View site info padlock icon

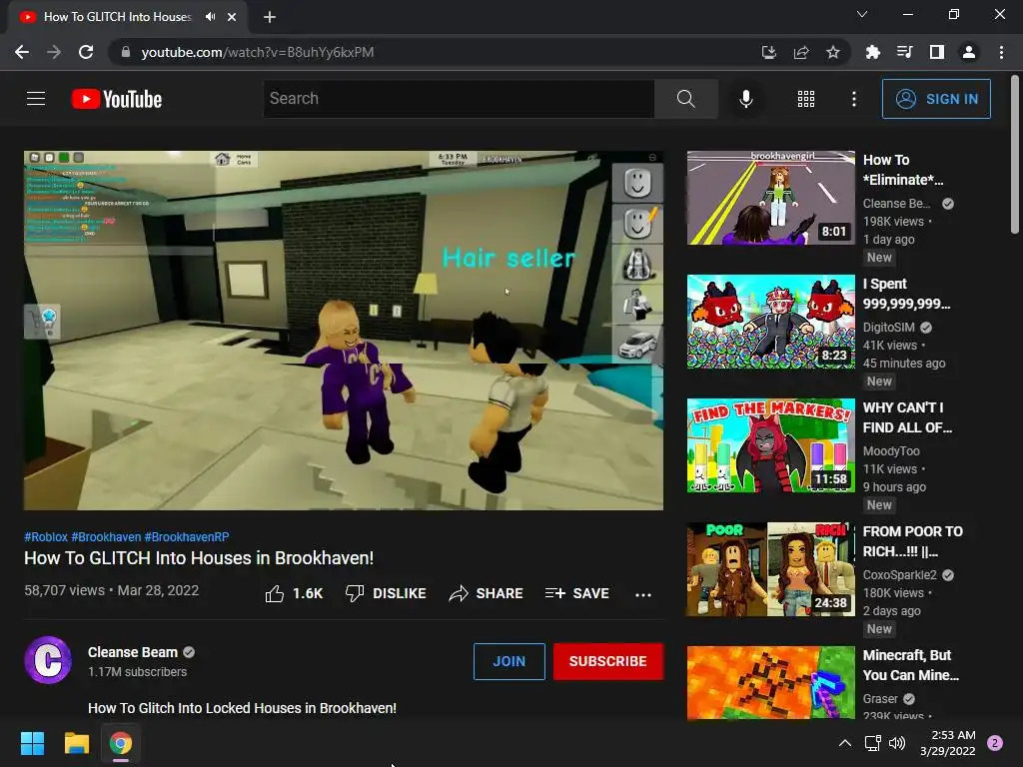125,52
